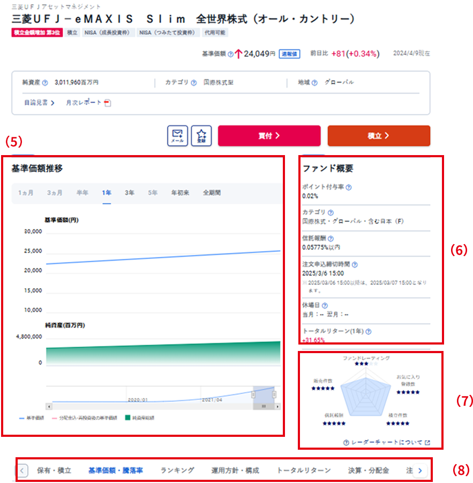Viewport: 473px width, 483px height.
Task: Click the 代用可能 tag
Action: [215, 33]
